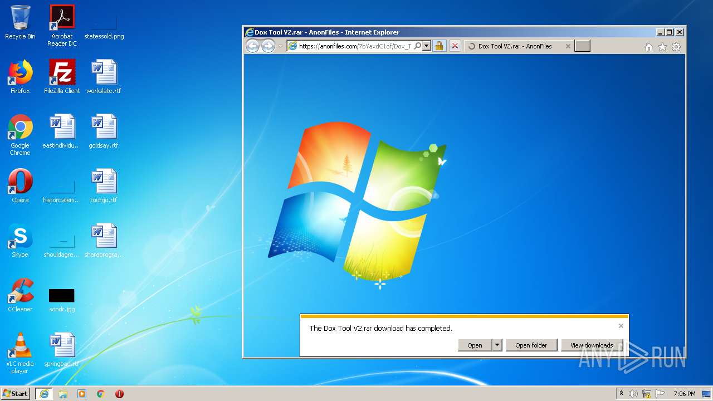Launch Acrobat Reader DC shortcut

click(x=62, y=26)
